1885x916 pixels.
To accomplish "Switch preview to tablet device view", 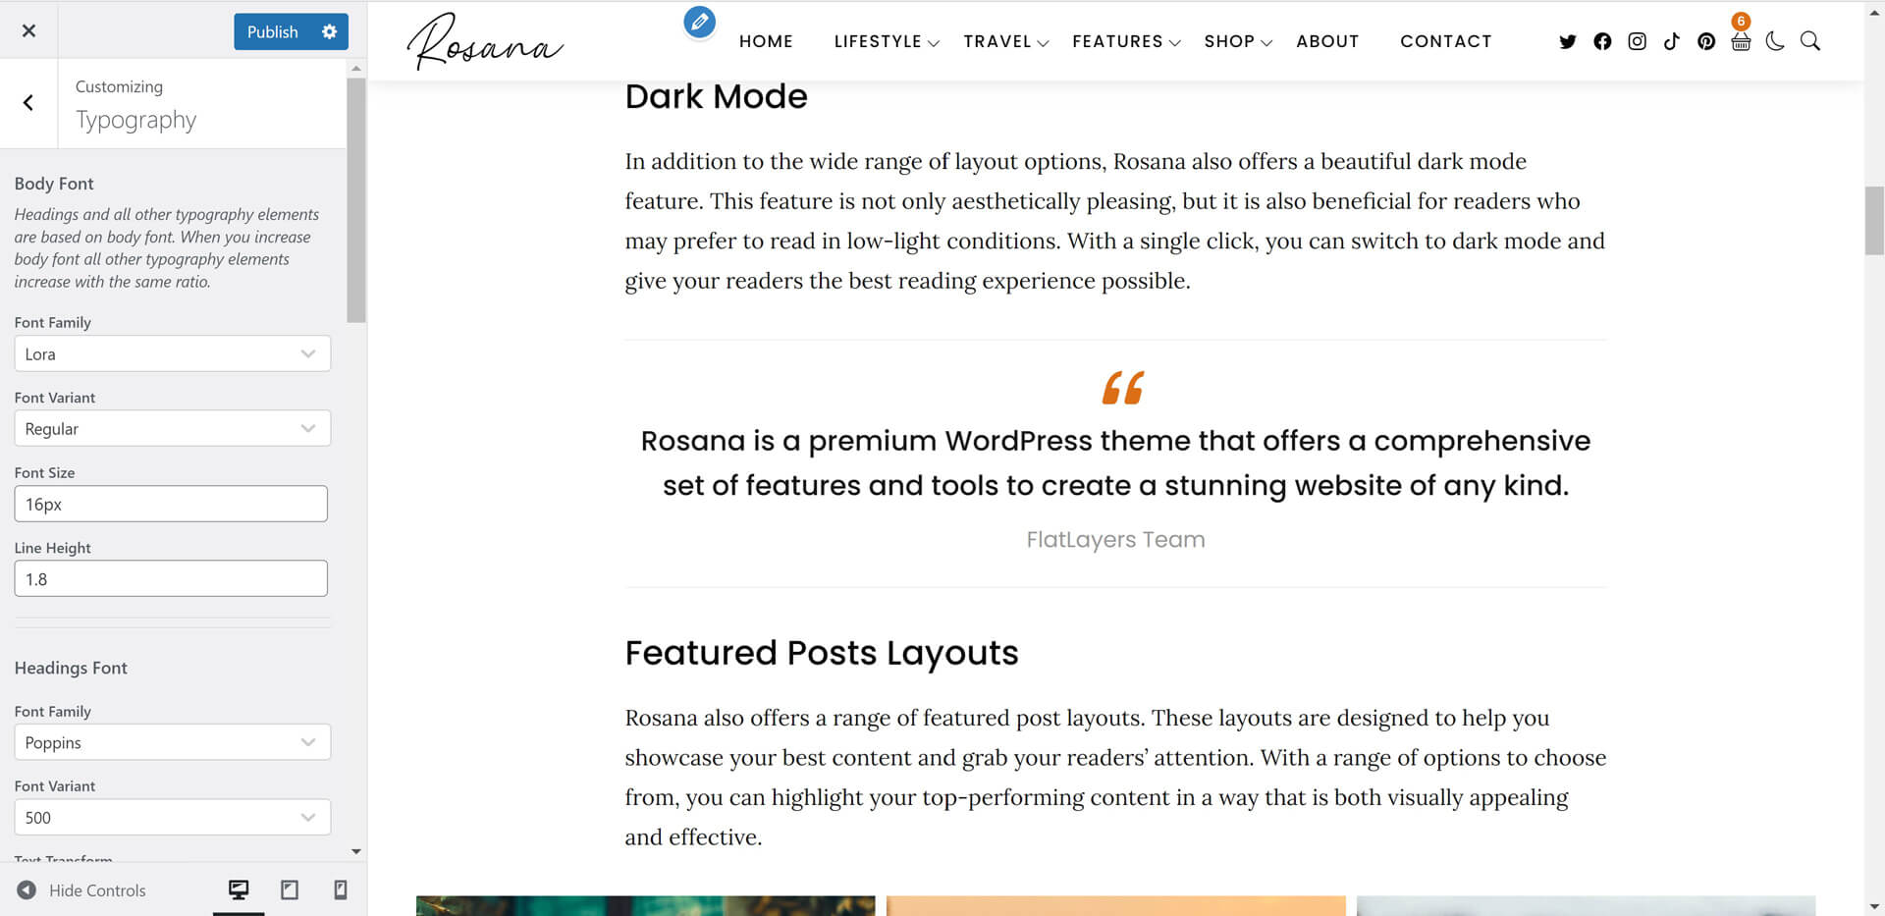I will click(290, 889).
